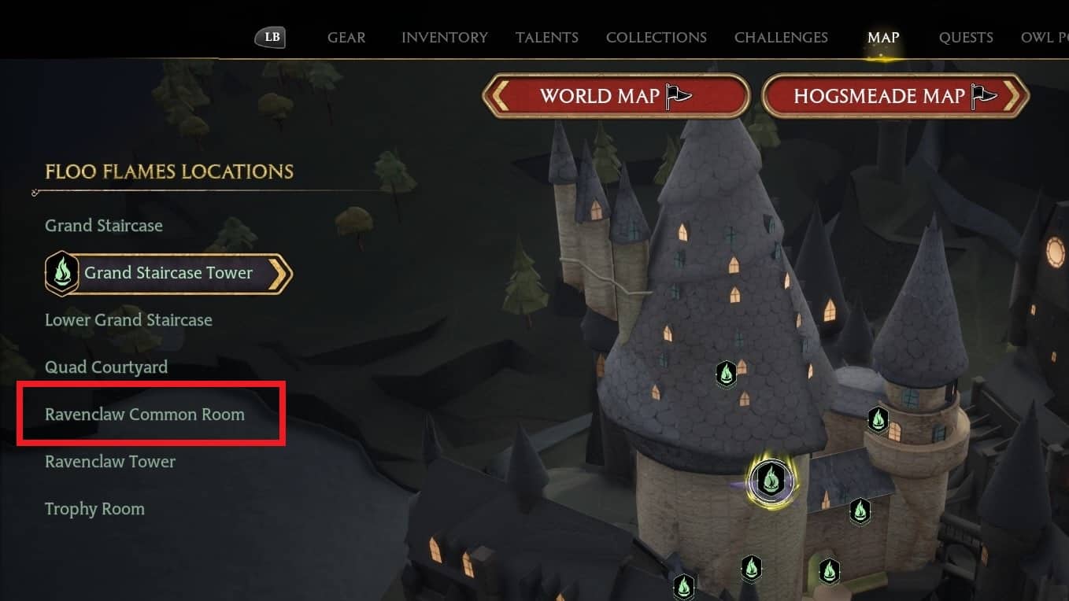Select Lower Grand Staircase location
The width and height of the screenshot is (1069, 601).
(x=128, y=320)
